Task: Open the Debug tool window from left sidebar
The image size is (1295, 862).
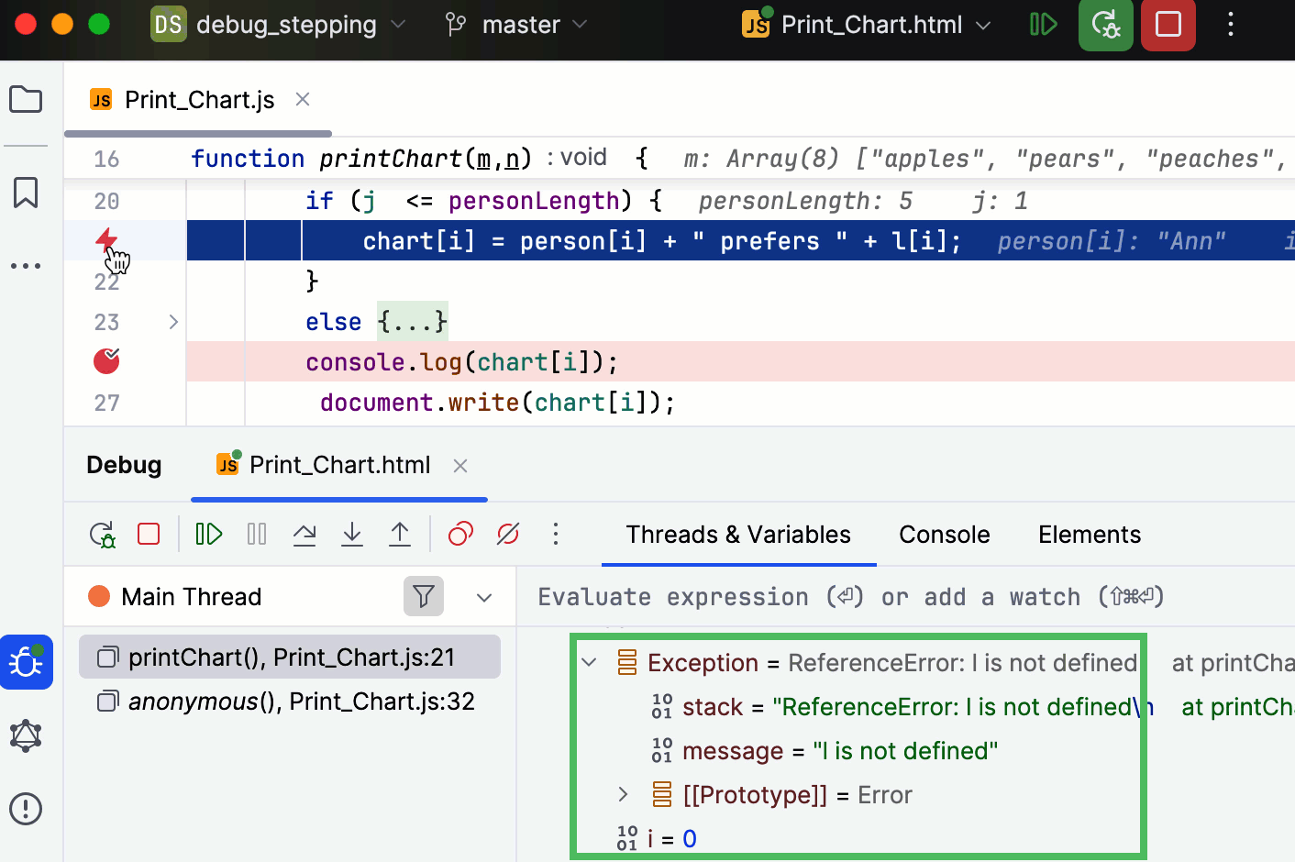Action: 26,662
